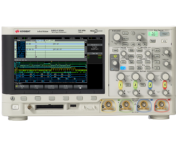176x142 pixels.
Task: Click the Serial decode button
Action: pos(157,50)
